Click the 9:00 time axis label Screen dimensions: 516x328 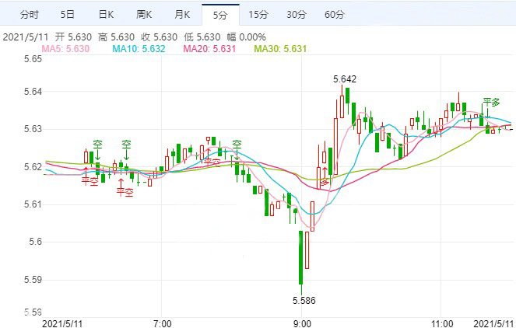point(302,322)
